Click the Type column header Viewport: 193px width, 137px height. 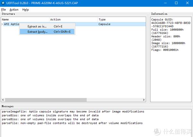tap(122, 20)
